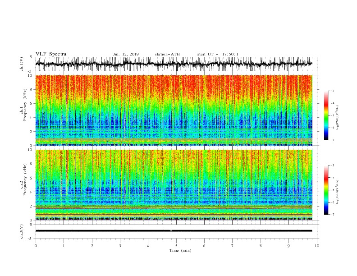
Task: Click the "ch.1(V)" axis label
Action: [22, 64]
